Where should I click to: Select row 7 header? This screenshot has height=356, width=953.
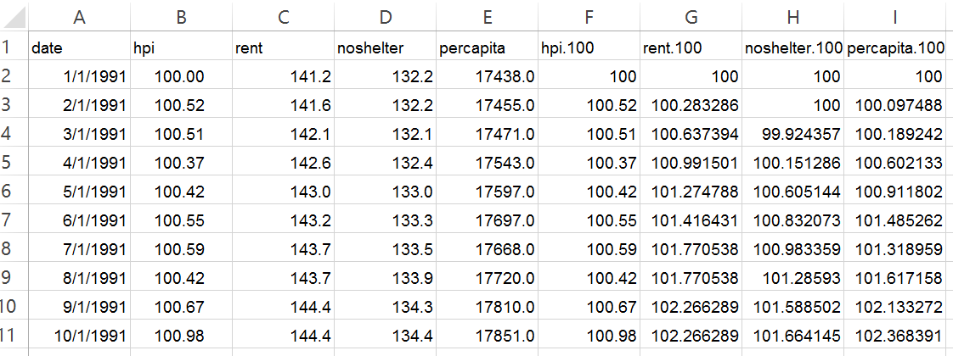tap(14, 219)
